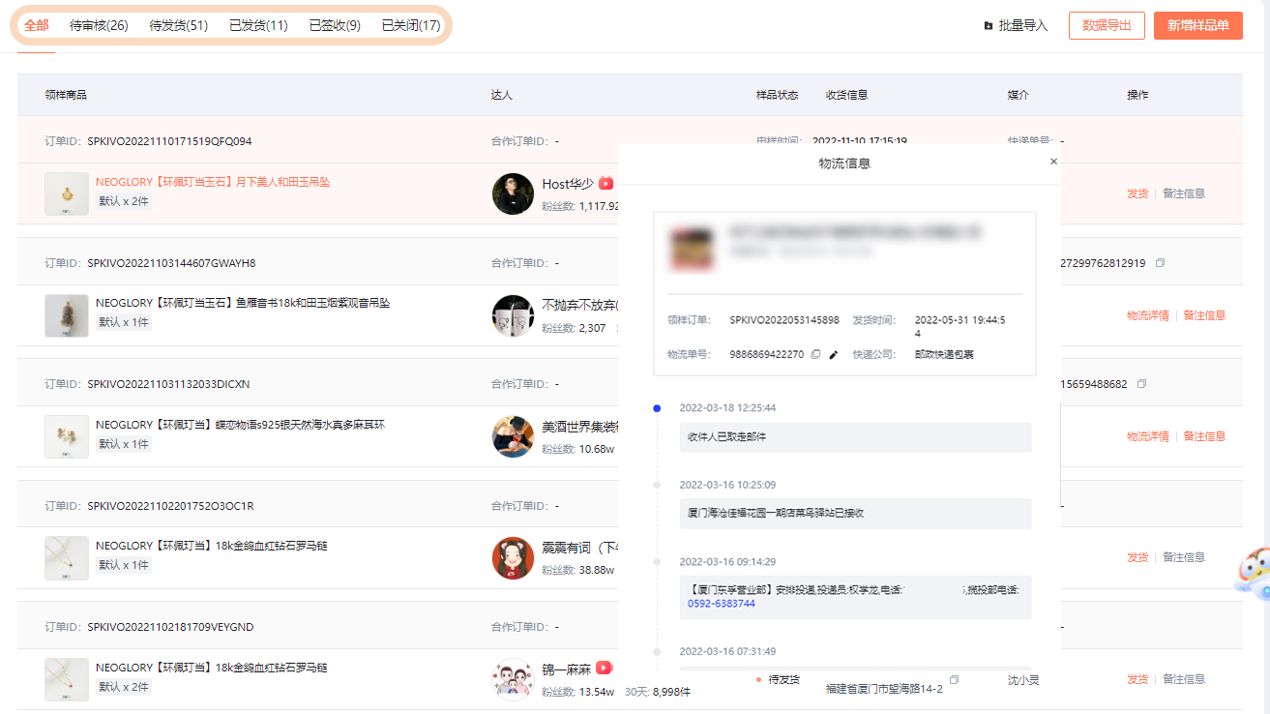Click 发货 for 月下美人和田玉吊坠 order
The height and width of the screenshot is (714, 1270).
pyautogui.click(x=1137, y=193)
